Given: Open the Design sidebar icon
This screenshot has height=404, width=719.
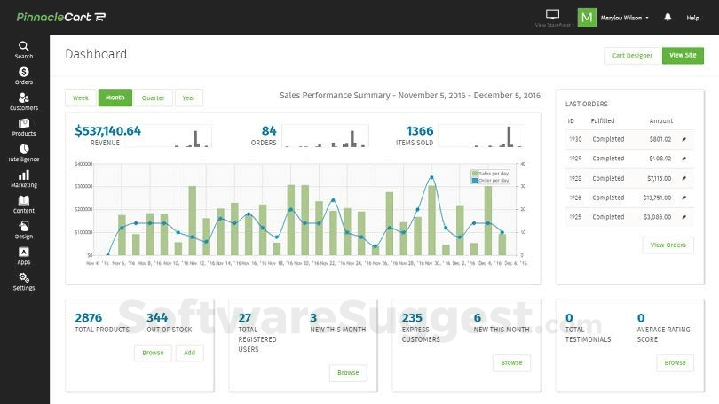Looking at the screenshot, I should pyautogui.click(x=24, y=226).
